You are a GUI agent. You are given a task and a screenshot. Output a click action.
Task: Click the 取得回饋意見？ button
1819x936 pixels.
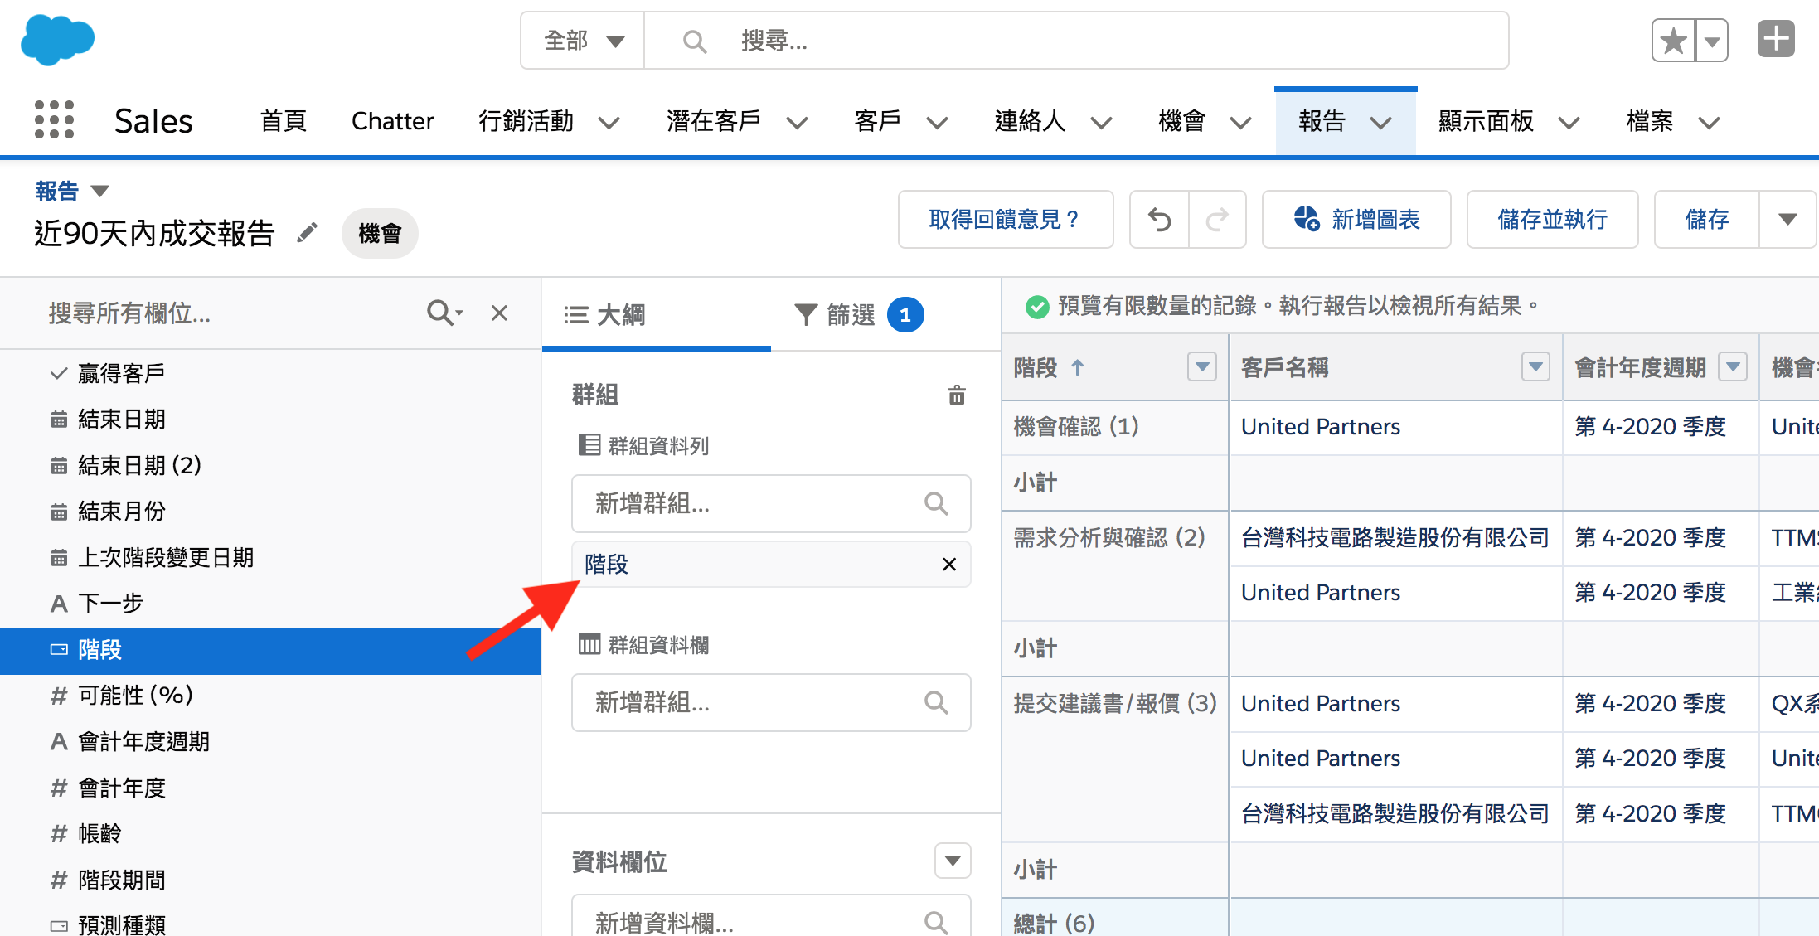click(x=1006, y=220)
